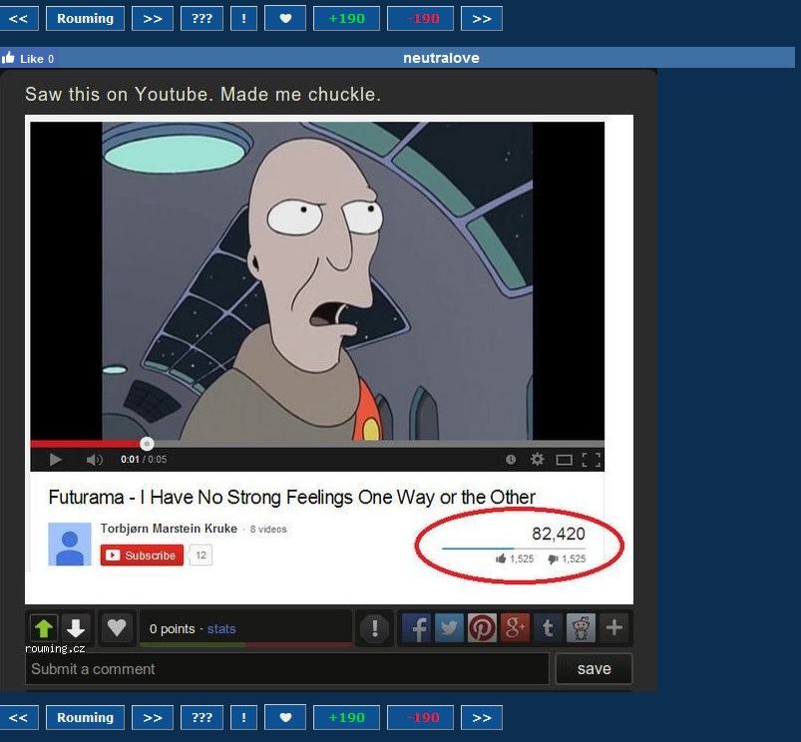Click the top heart favorite button
This screenshot has width=801, height=742.
pyautogui.click(x=285, y=19)
